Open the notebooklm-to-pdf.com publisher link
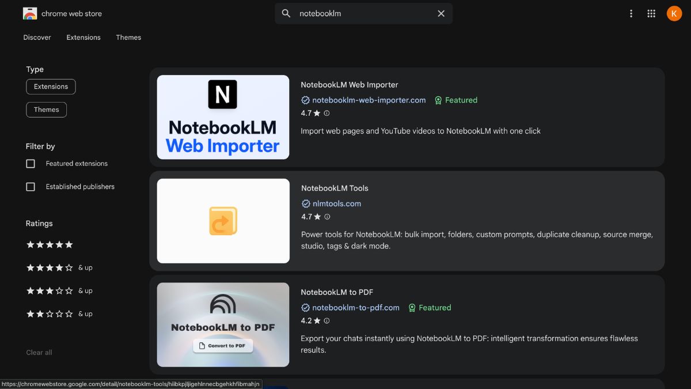 (x=356, y=308)
